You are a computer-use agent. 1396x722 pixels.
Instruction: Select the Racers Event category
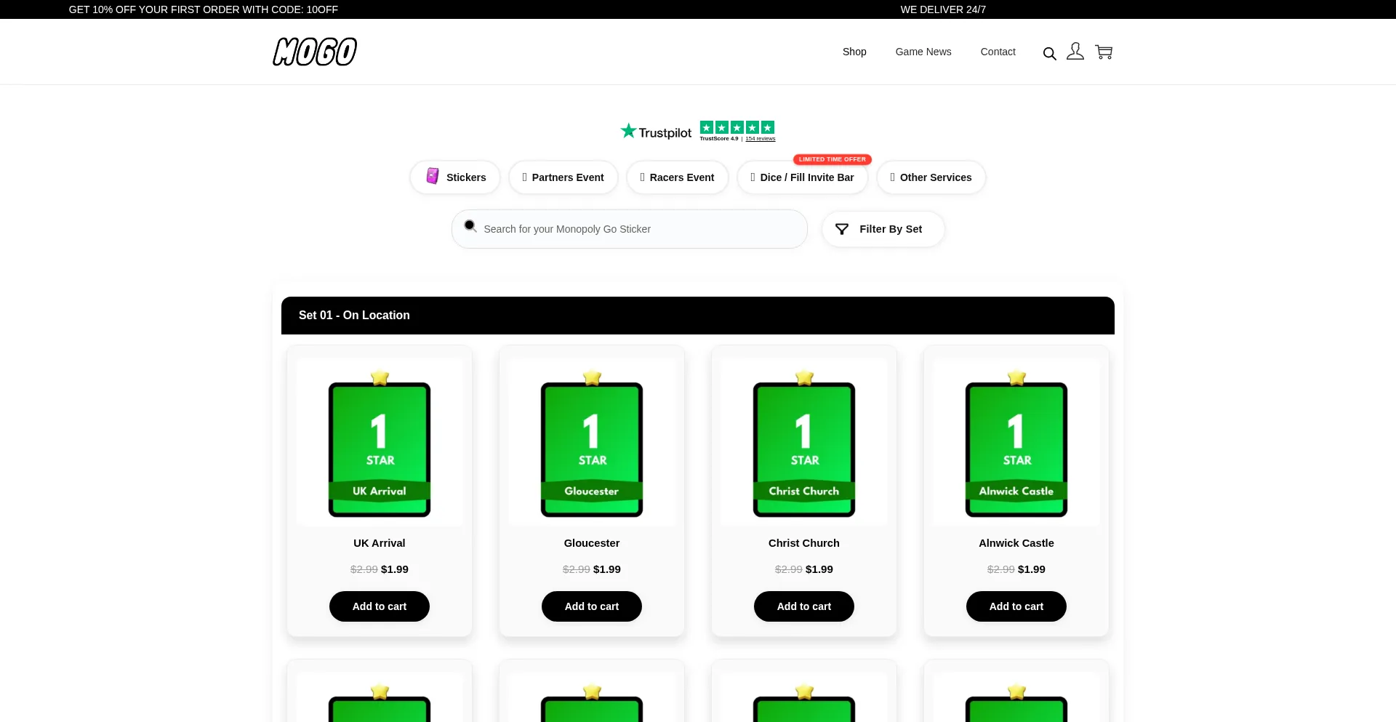(x=678, y=177)
